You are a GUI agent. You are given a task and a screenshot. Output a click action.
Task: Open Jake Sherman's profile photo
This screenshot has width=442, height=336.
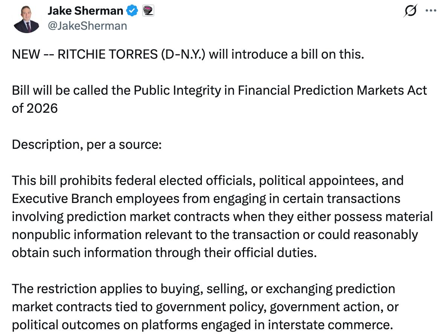click(26, 19)
